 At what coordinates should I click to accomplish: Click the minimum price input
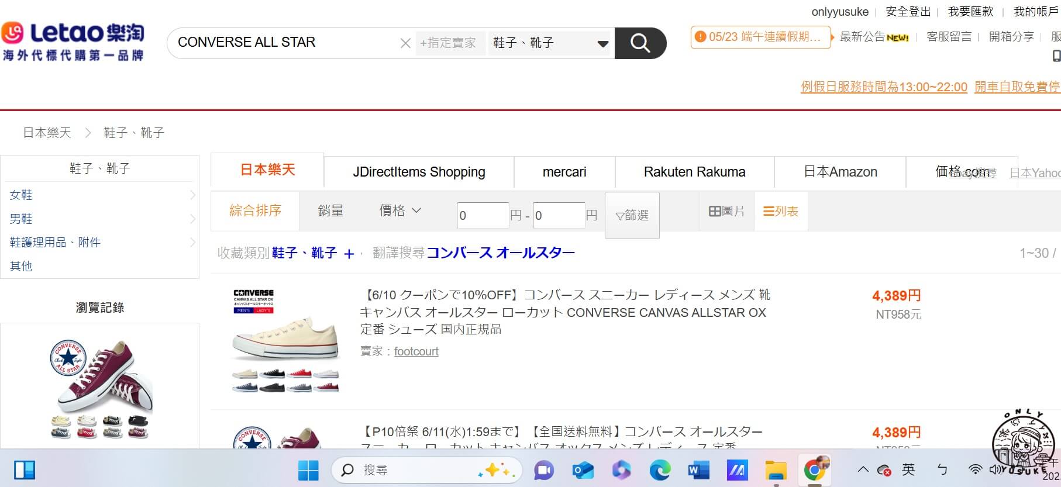483,215
